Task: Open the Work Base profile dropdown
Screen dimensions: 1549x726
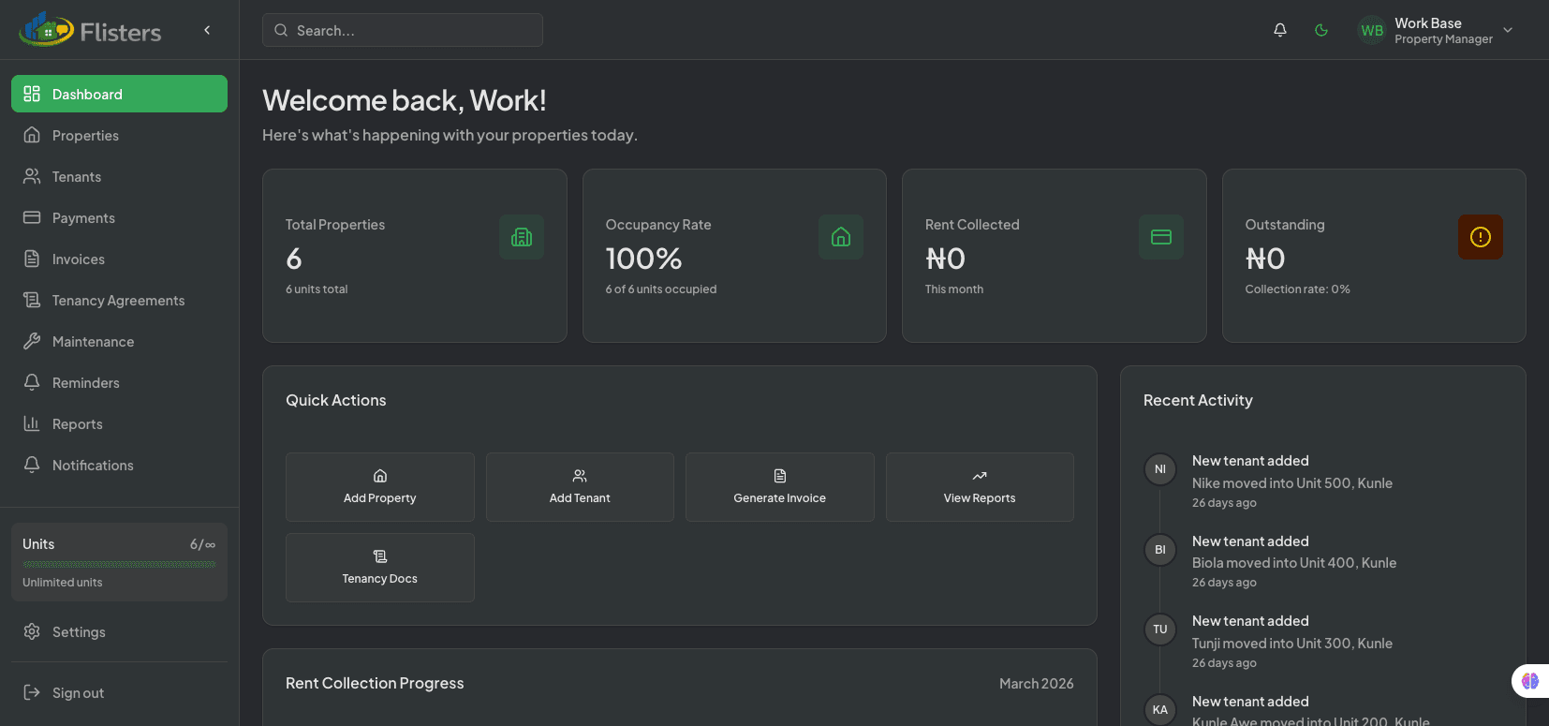Action: (x=1507, y=30)
